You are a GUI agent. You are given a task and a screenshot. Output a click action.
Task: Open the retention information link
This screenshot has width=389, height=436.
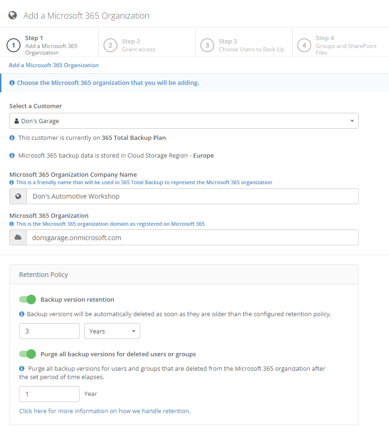click(x=105, y=411)
